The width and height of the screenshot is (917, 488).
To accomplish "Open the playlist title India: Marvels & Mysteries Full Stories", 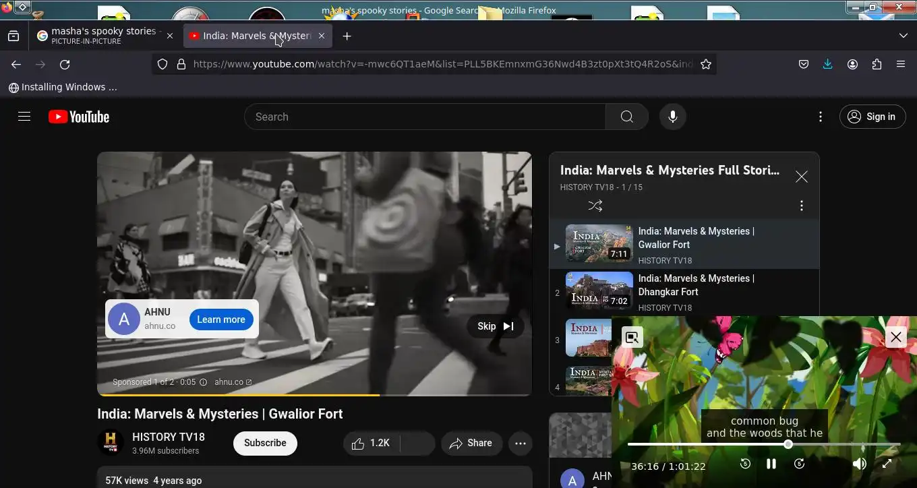I will point(670,170).
